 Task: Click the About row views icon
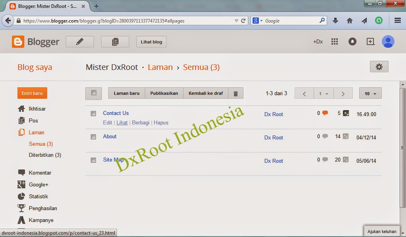tap(346, 136)
